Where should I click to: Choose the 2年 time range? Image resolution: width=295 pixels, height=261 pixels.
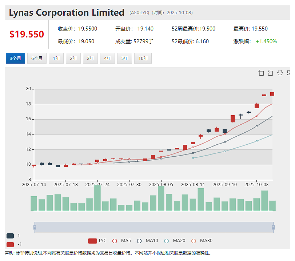73,58
